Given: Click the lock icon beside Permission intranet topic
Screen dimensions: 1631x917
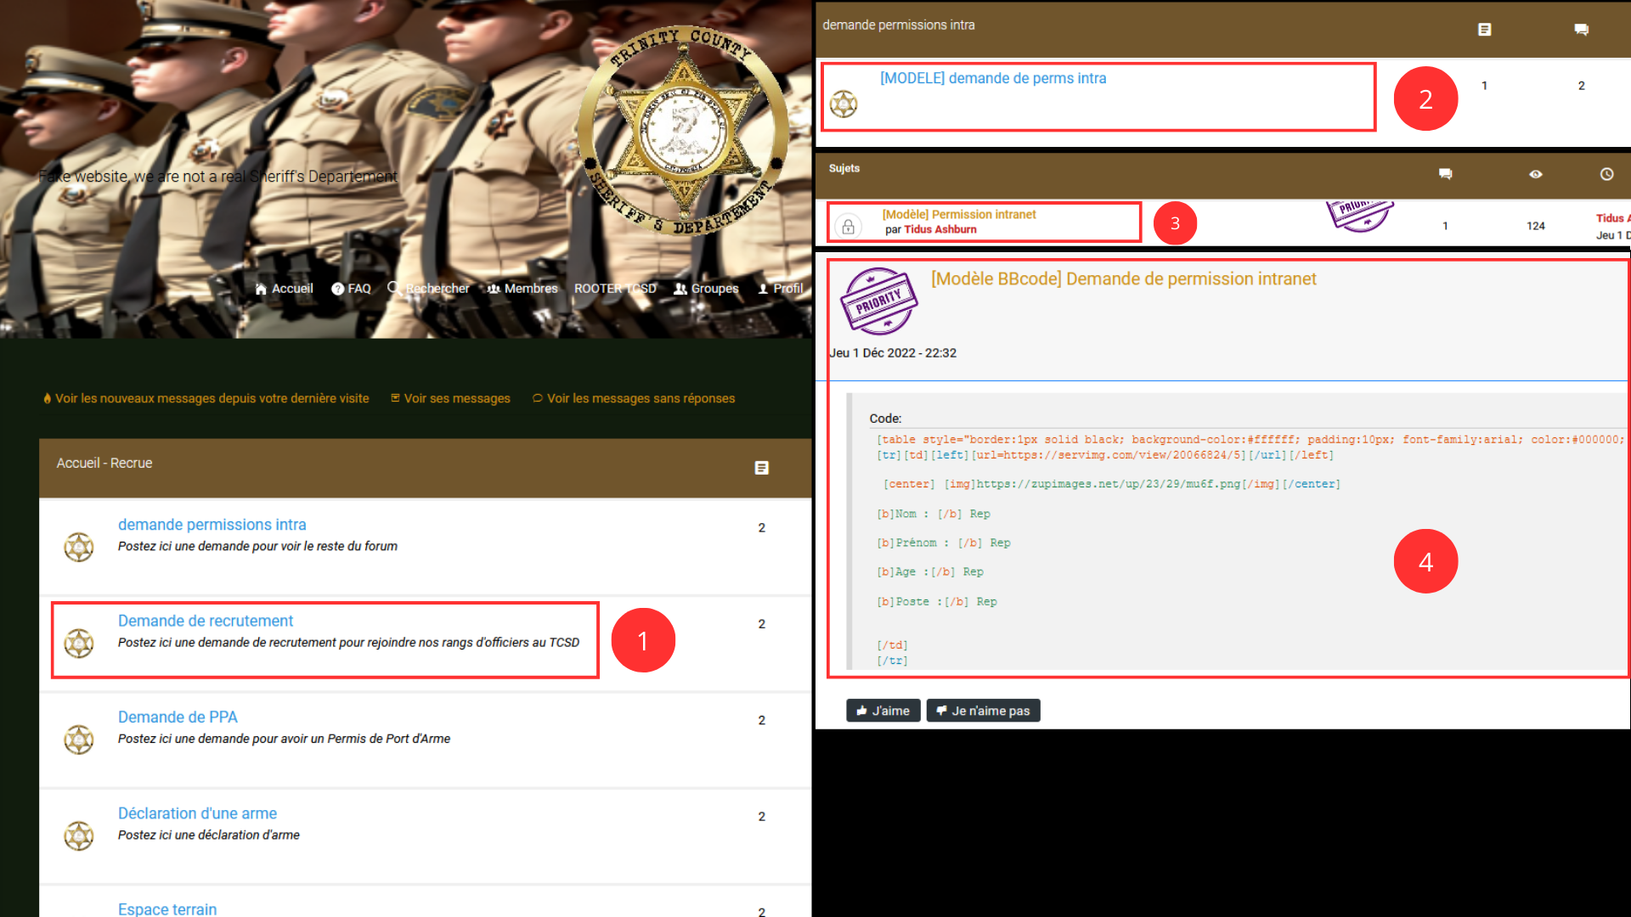Looking at the screenshot, I should [x=847, y=228].
